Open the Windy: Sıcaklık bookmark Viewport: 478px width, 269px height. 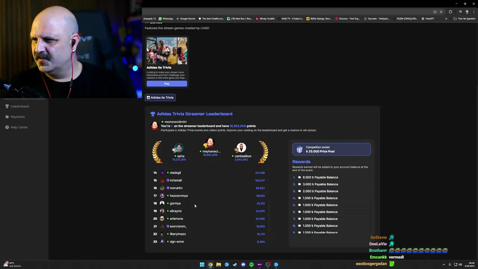click(x=265, y=19)
